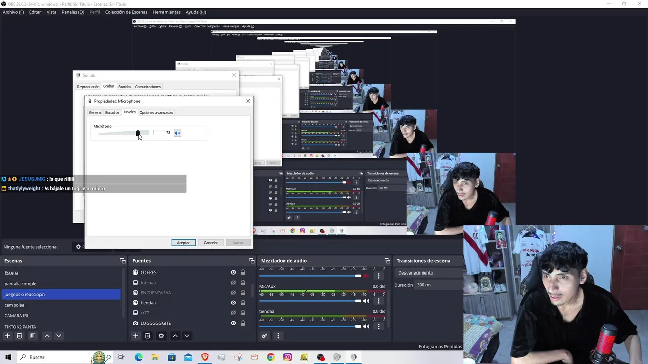This screenshot has width=648, height=364.
Task: Open source properties gear in the Fuentes toolbar
Action: pyautogui.click(x=161, y=336)
